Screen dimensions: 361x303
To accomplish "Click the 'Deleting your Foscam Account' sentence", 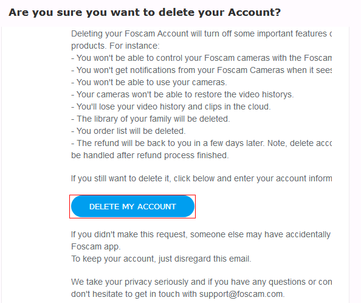I will 201,33.
